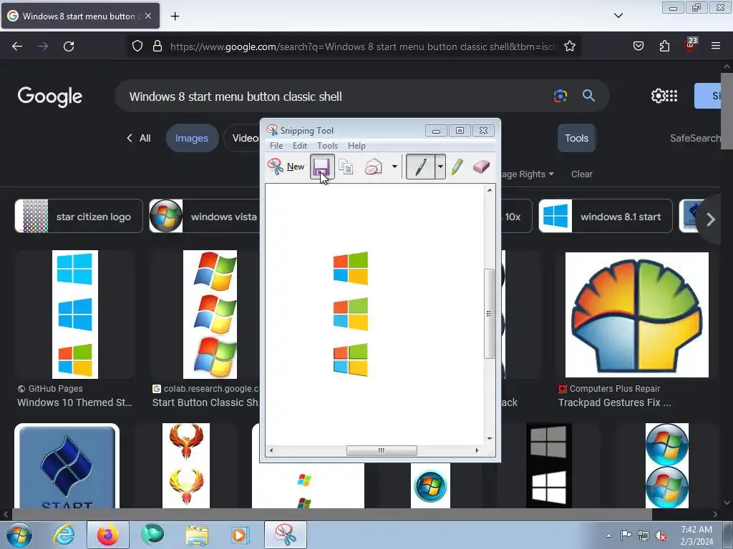Click the Google logo
This screenshot has height=549, width=733.
tap(50, 97)
